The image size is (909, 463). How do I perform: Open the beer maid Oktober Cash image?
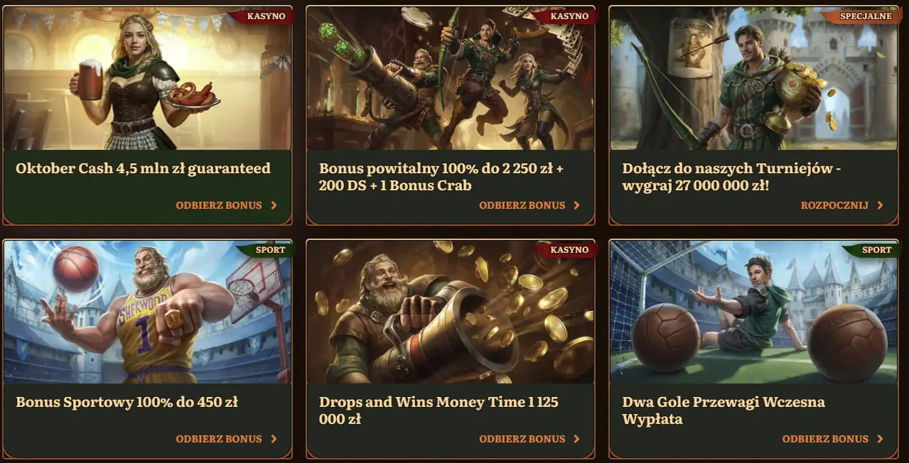pyautogui.click(x=148, y=79)
